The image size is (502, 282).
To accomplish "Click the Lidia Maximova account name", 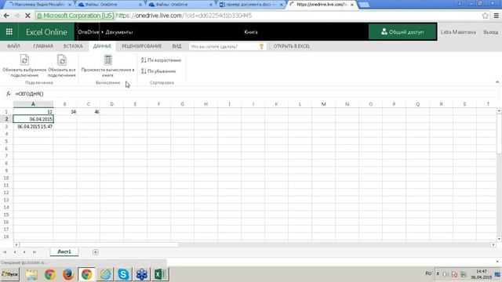I will pyautogui.click(x=458, y=32).
